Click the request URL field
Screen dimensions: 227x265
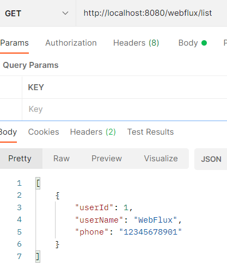coord(152,13)
